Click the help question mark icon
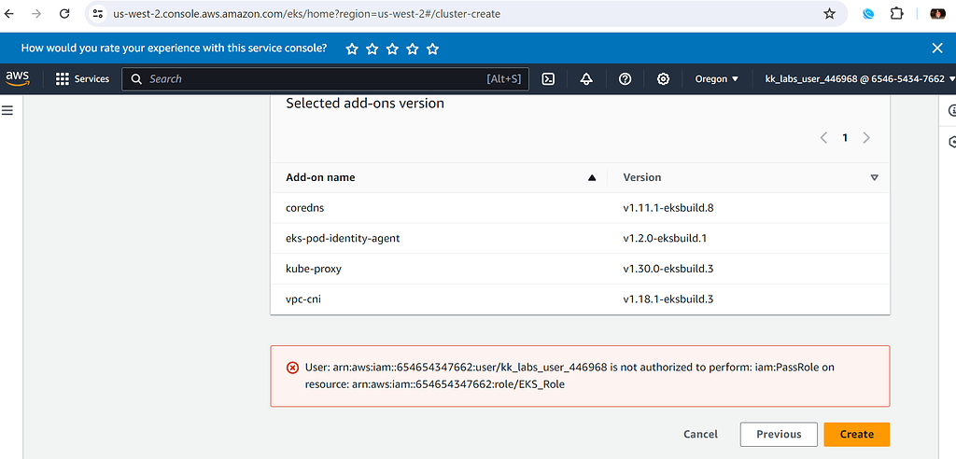This screenshot has width=956, height=459. pyautogui.click(x=626, y=79)
